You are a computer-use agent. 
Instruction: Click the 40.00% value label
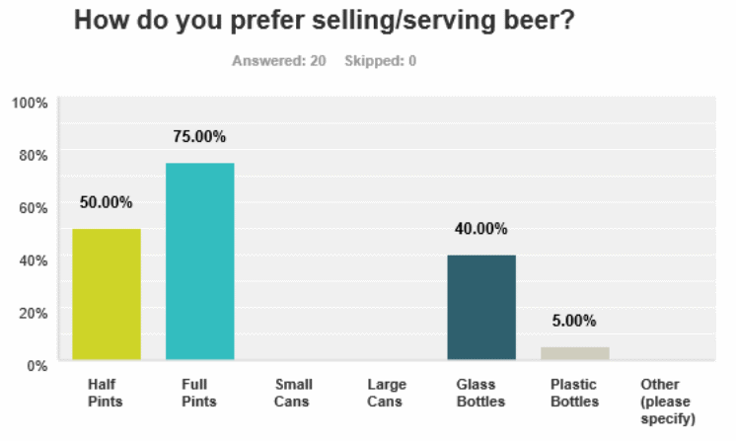481,229
